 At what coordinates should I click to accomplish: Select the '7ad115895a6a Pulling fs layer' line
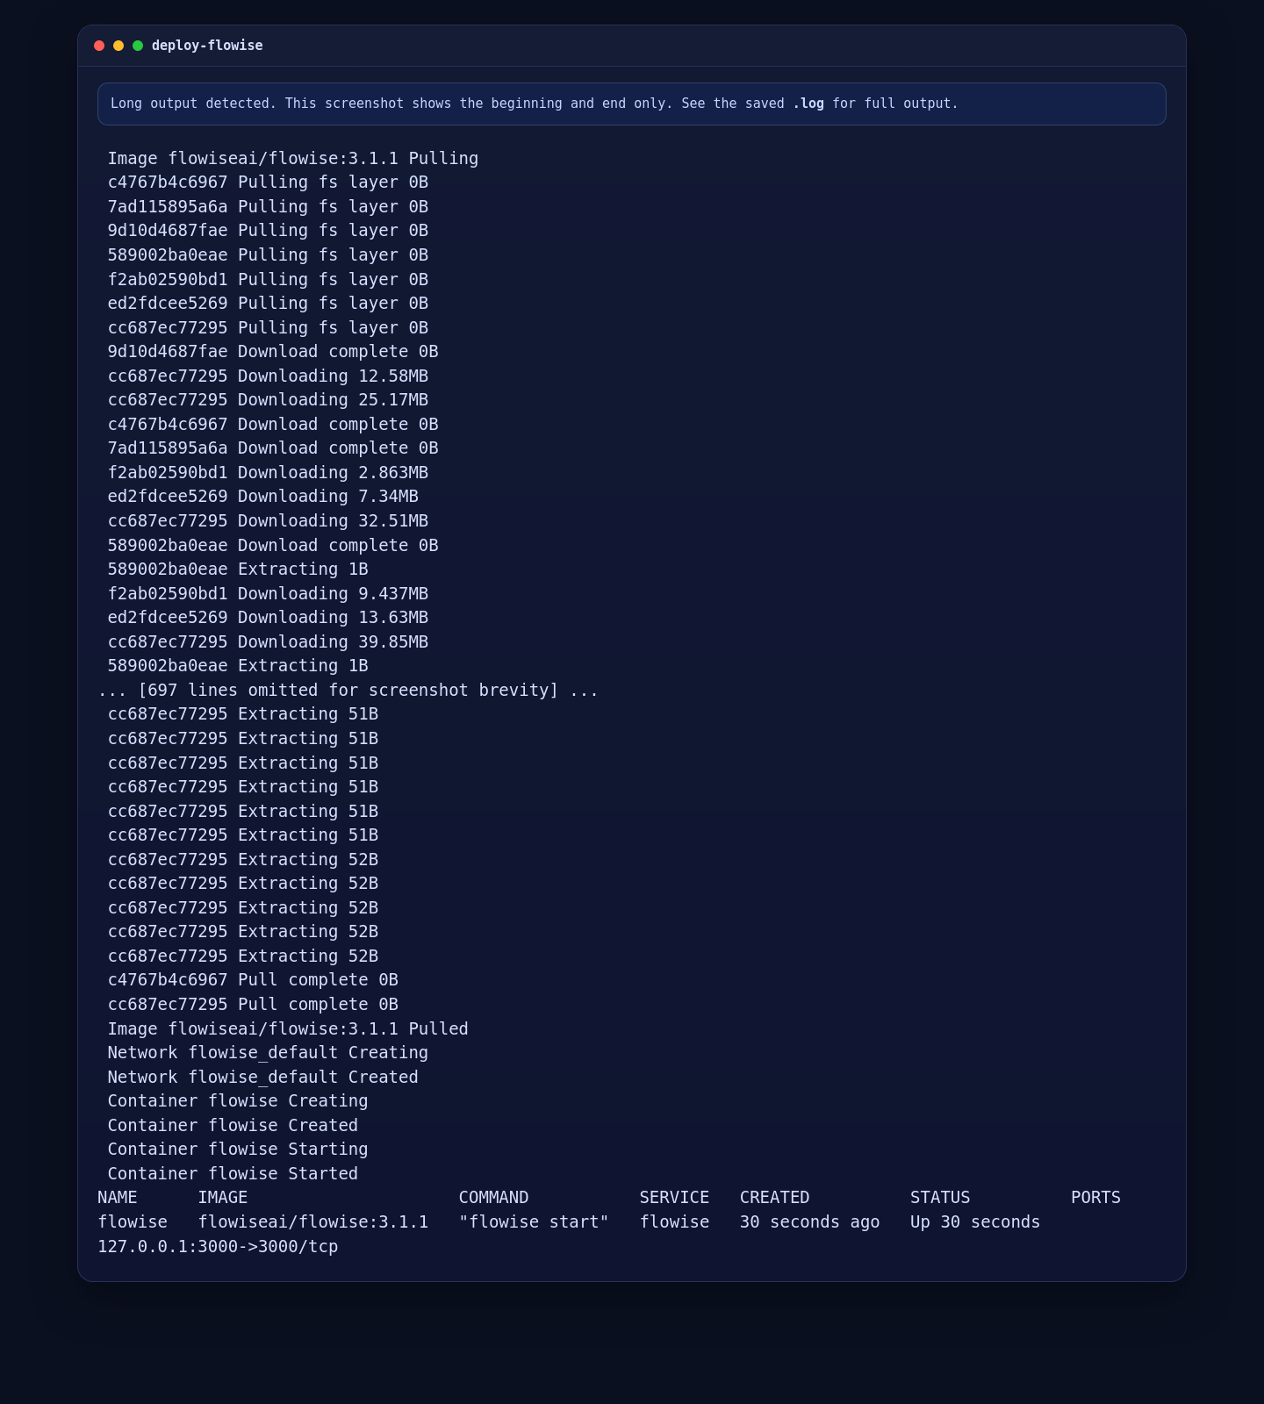coord(268,207)
